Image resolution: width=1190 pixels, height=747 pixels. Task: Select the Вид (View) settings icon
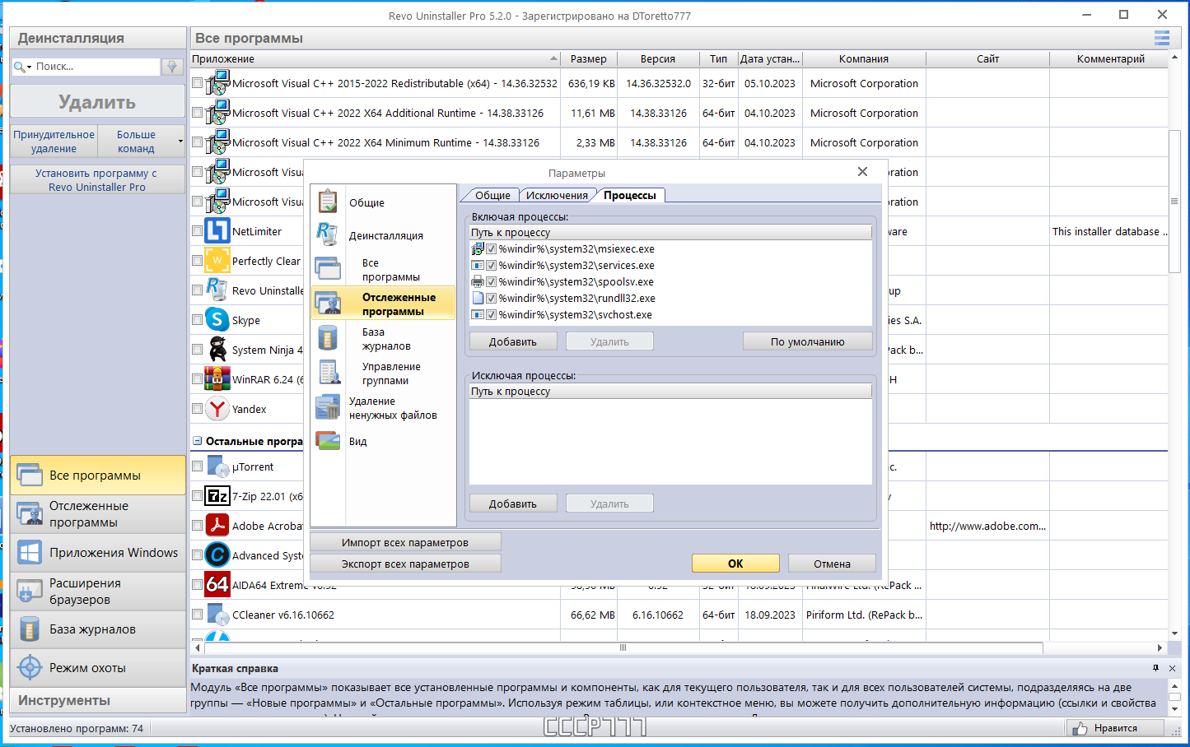328,441
